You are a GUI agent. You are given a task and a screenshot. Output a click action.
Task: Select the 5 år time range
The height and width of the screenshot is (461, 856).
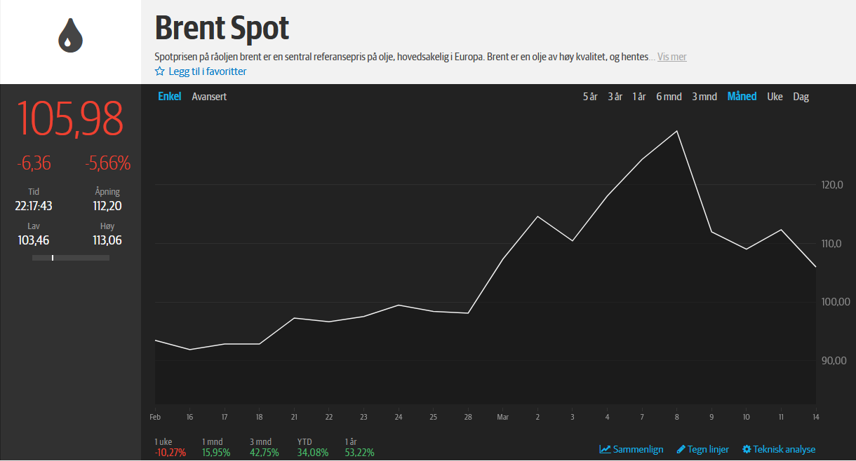tap(590, 97)
